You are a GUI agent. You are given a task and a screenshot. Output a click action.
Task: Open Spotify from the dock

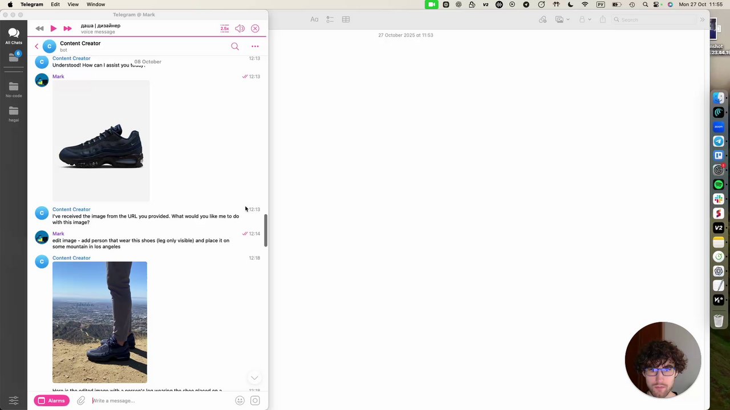[x=719, y=184]
